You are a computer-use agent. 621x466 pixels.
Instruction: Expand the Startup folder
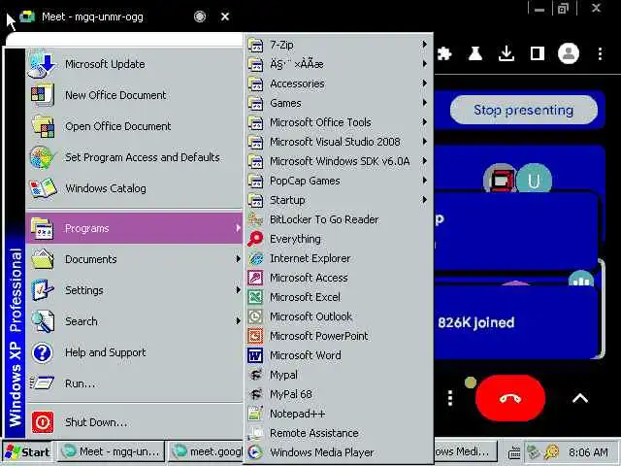(x=339, y=200)
